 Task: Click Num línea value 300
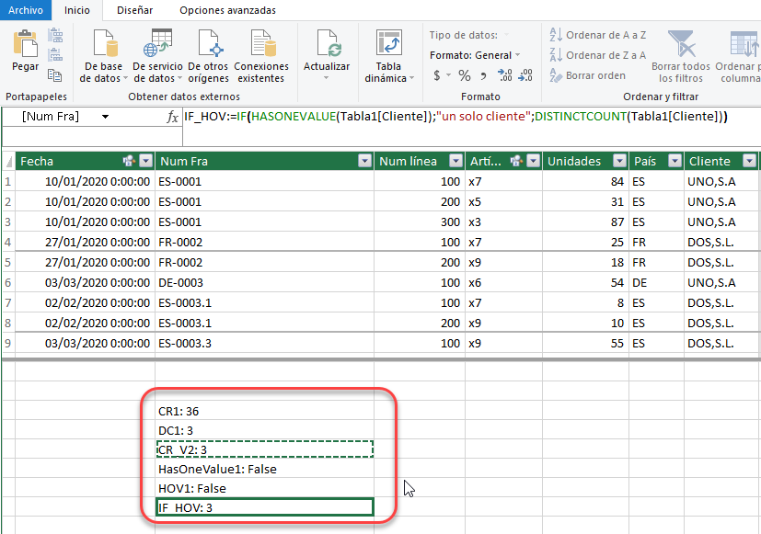point(420,222)
